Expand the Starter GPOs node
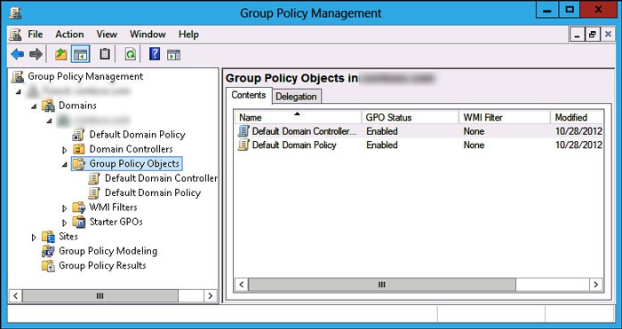The image size is (622, 329). pyautogui.click(x=65, y=223)
